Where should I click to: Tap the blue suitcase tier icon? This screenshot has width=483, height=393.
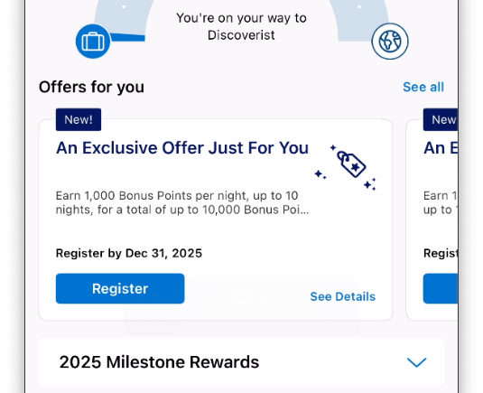pyautogui.click(x=93, y=42)
